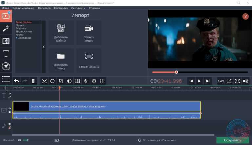Jump to next frame
This screenshot has height=145, width=252.
click(208, 81)
